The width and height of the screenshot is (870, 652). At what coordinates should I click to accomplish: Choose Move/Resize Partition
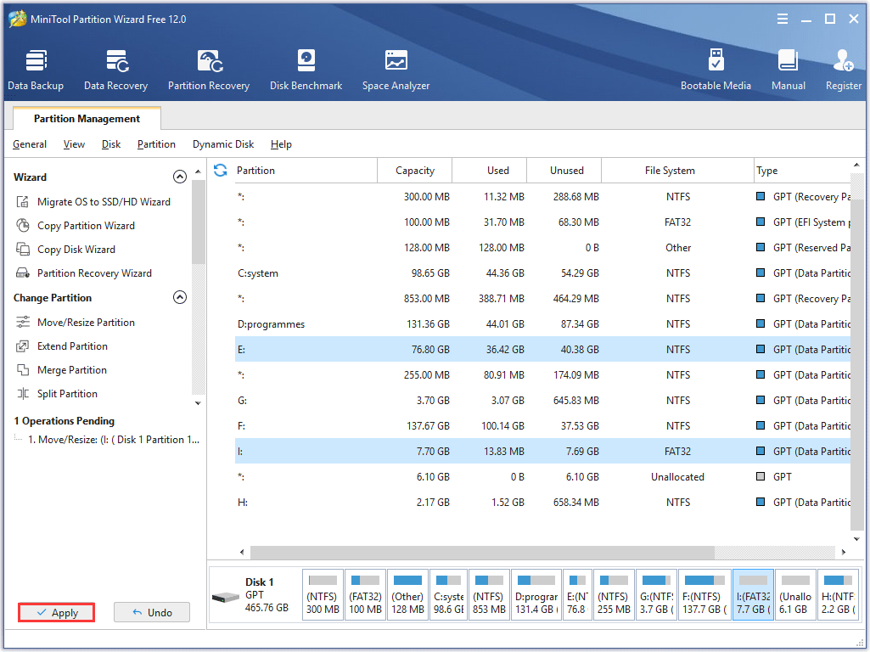75,323
